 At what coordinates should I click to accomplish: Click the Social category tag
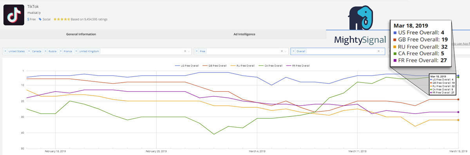click(44, 19)
